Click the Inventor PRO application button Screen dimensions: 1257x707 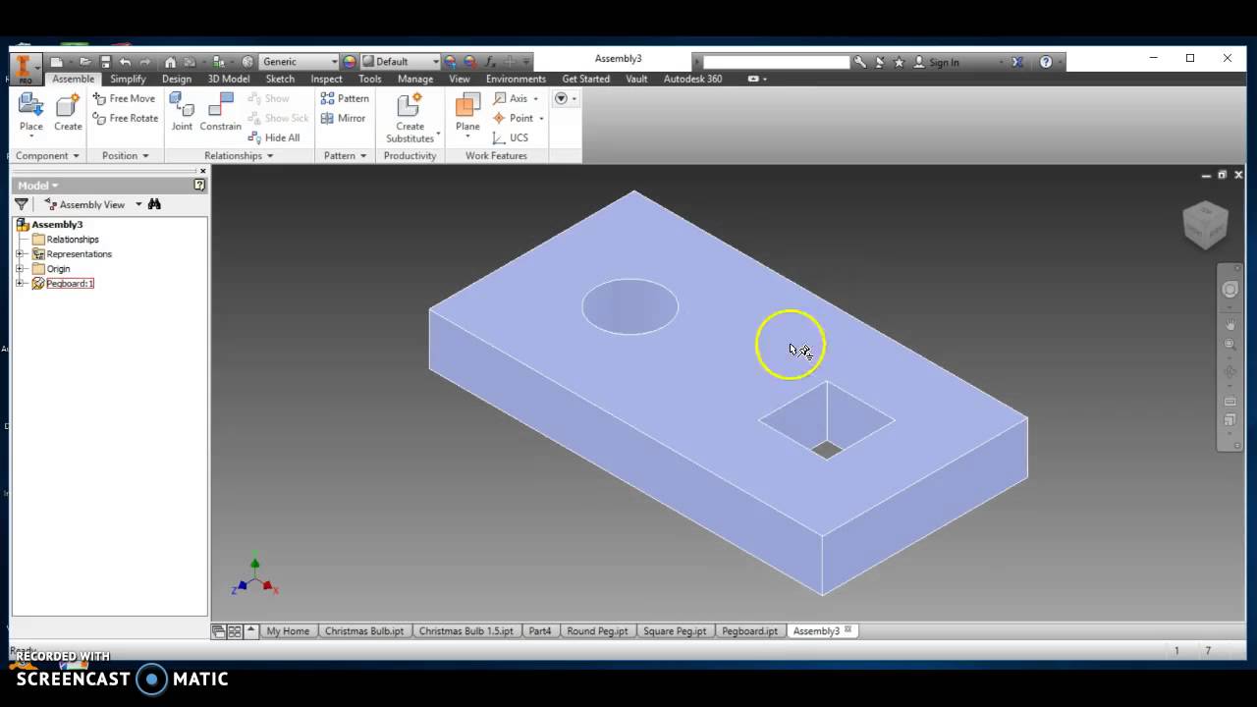(x=26, y=67)
